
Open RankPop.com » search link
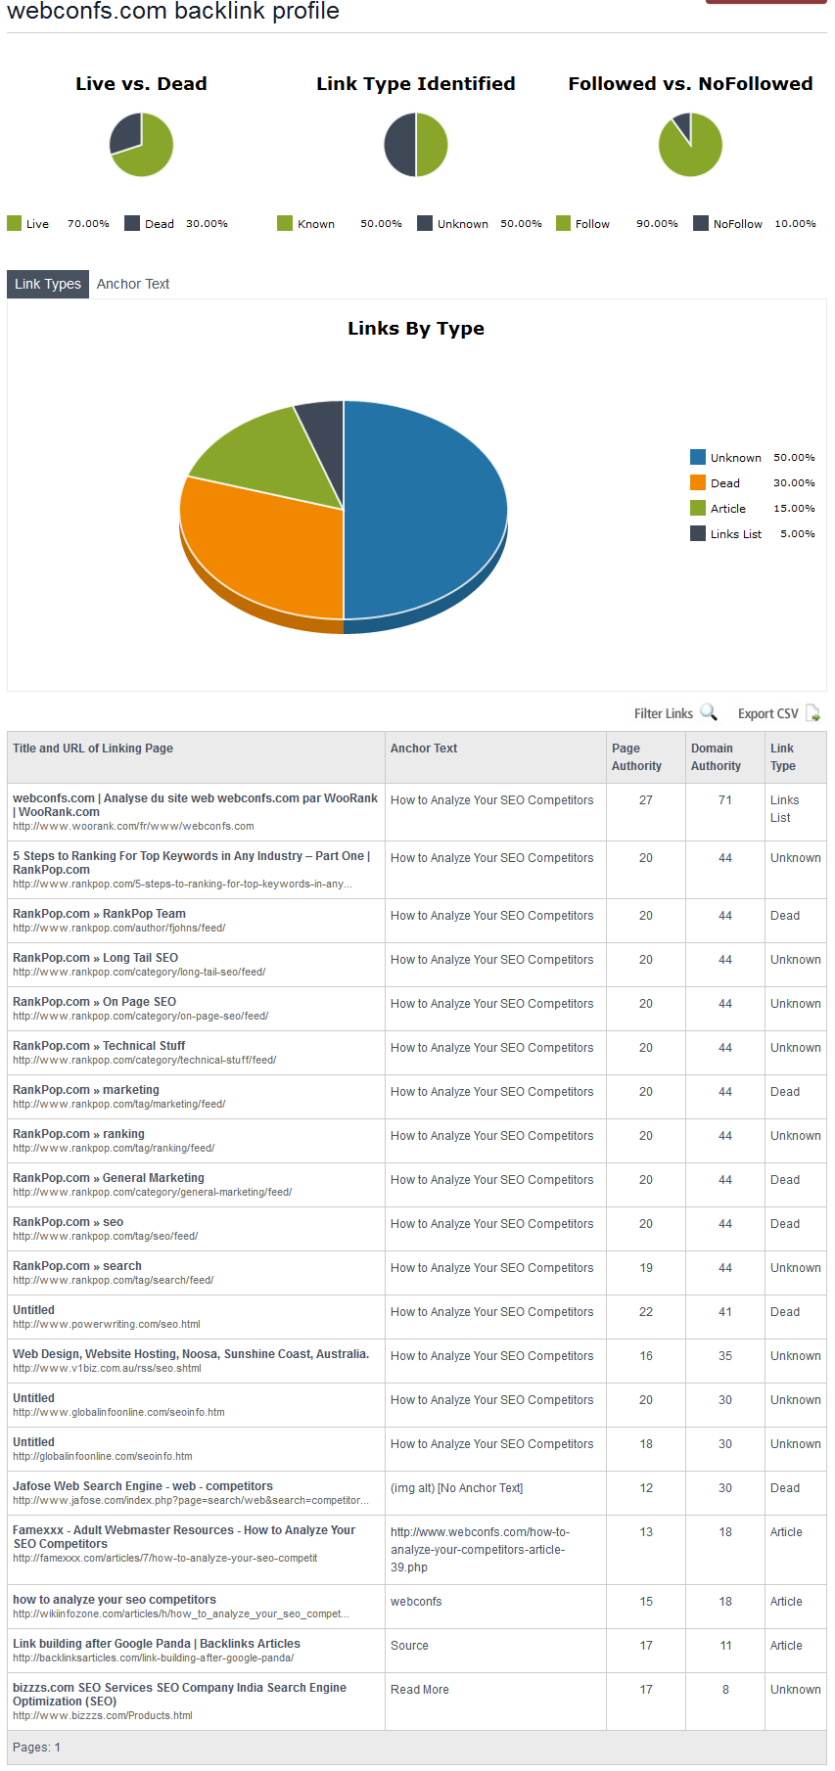coord(77,1266)
